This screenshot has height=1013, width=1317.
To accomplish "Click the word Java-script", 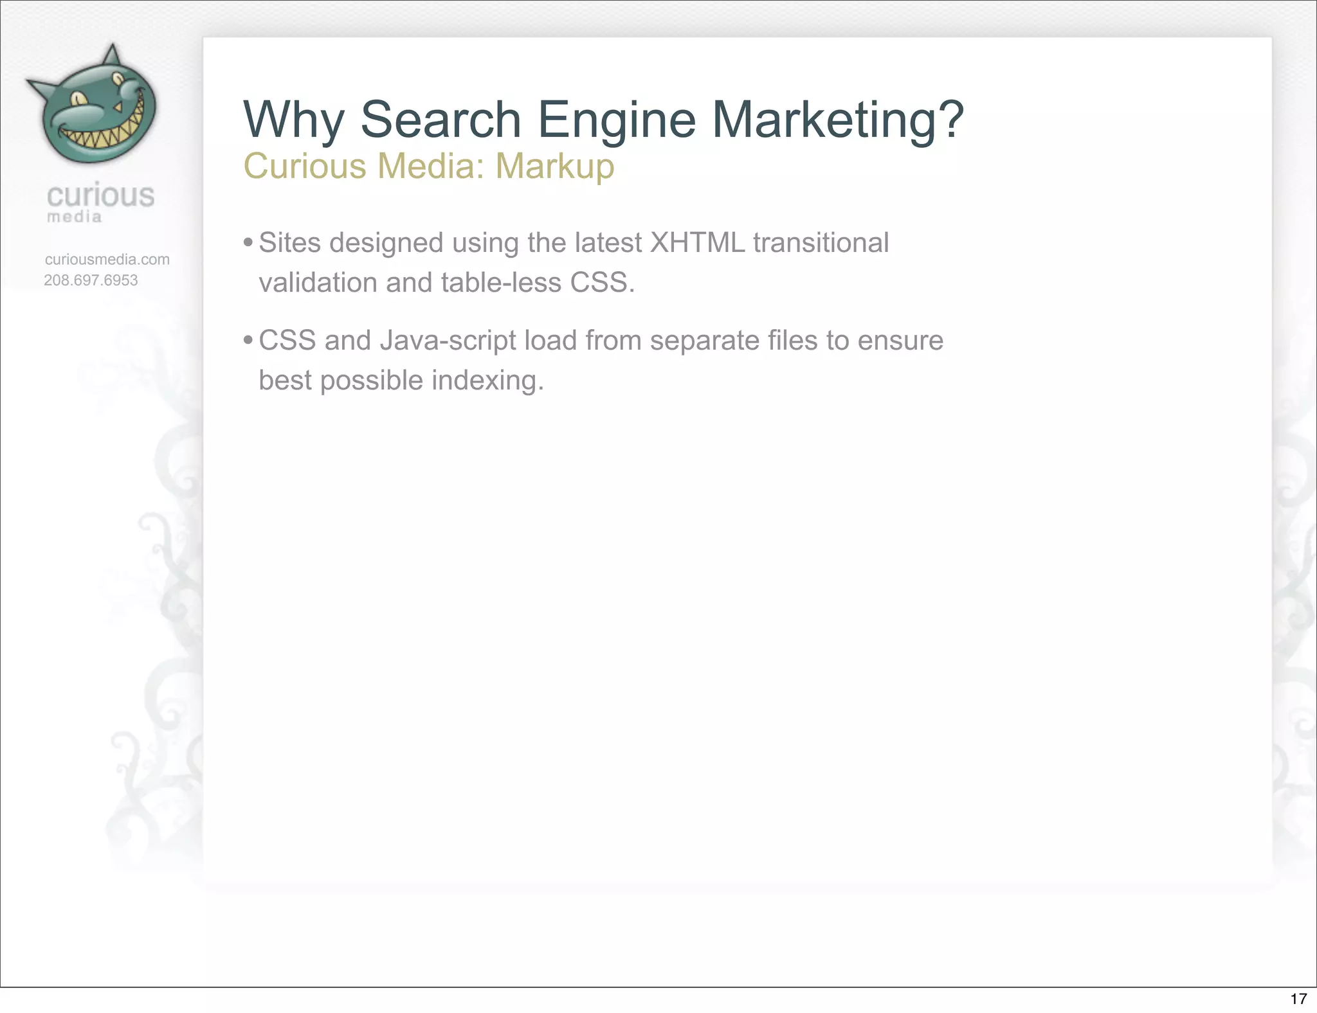I will tap(448, 341).
